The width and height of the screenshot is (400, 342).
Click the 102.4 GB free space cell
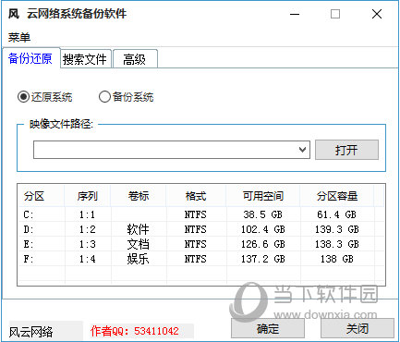tap(262, 229)
